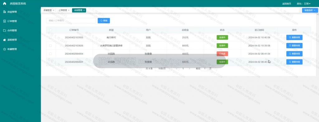Click signing time 2024-04-02 08:41:04
The width and height of the screenshot is (319, 122).
coord(259,54)
